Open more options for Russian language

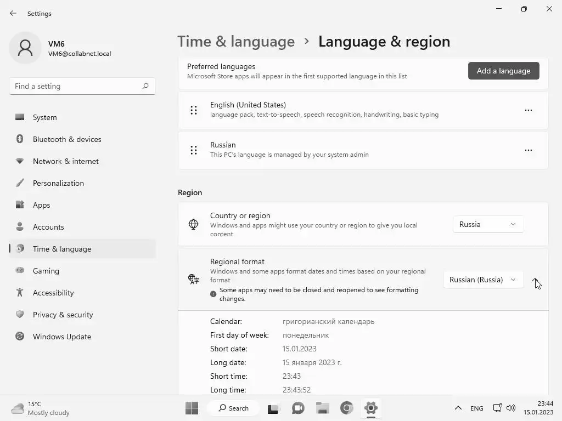tap(529, 150)
